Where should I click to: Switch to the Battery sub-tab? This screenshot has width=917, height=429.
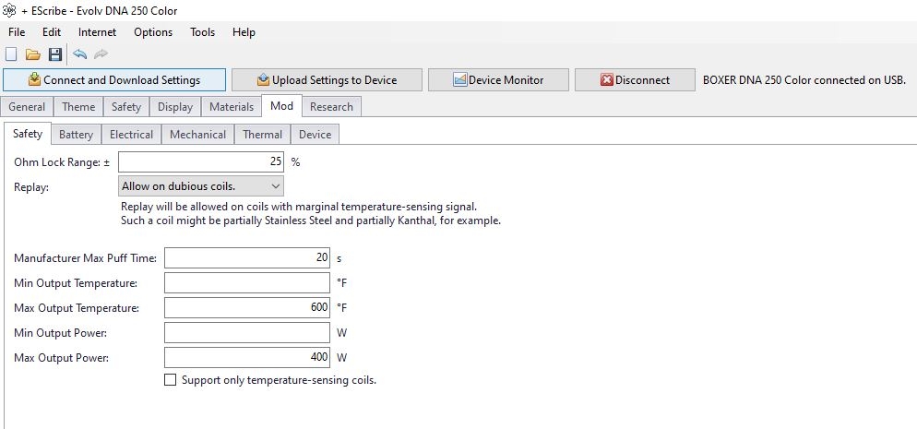coord(76,135)
